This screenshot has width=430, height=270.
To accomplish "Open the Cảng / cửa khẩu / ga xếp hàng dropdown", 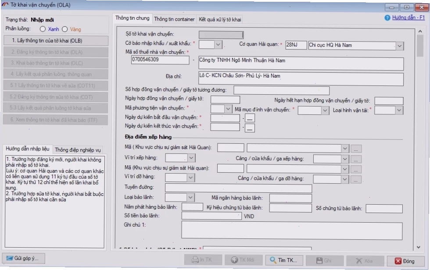I will [x=344, y=159].
